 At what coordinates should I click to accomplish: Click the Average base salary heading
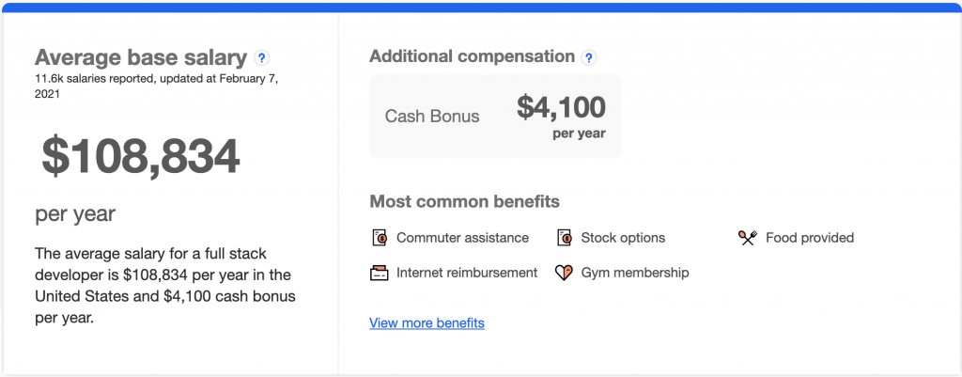click(x=141, y=56)
